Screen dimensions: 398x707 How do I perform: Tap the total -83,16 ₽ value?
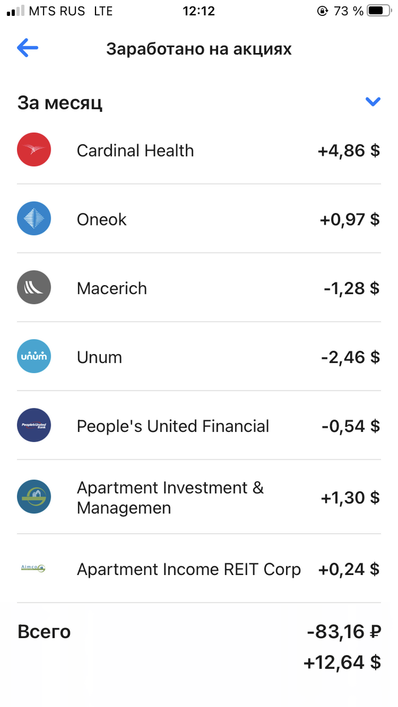click(344, 632)
